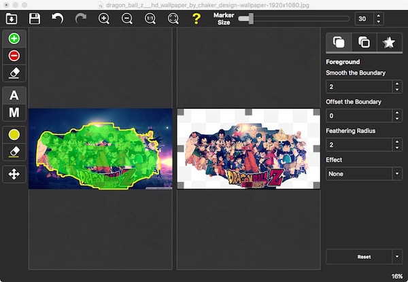This screenshot has width=408, height=282.
Task: Click right-middle crop handle on result
Action: click(317, 149)
